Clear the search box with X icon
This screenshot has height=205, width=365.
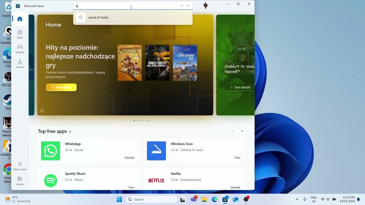click(182, 6)
